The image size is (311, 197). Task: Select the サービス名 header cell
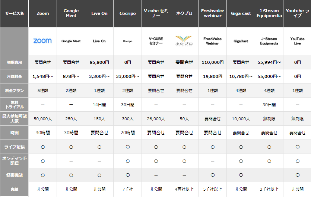pyautogui.click(x=14, y=14)
